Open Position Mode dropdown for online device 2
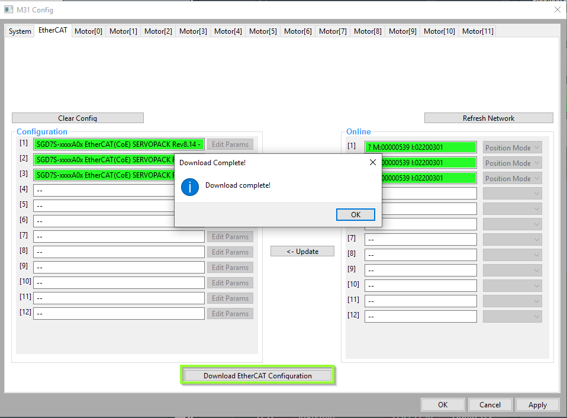This screenshot has width=567, height=418. [x=512, y=163]
